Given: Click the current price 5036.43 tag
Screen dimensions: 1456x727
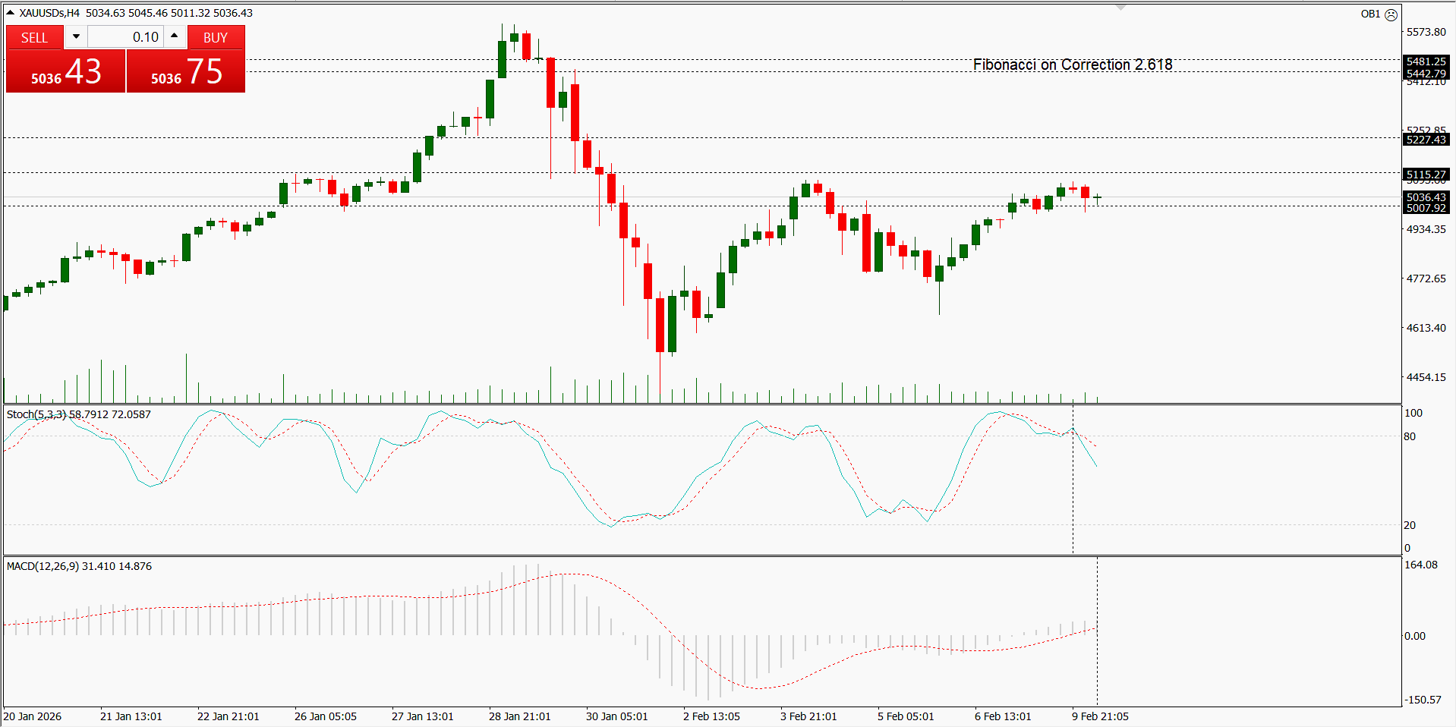Looking at the screenshot, I should tap(1426, 197).
